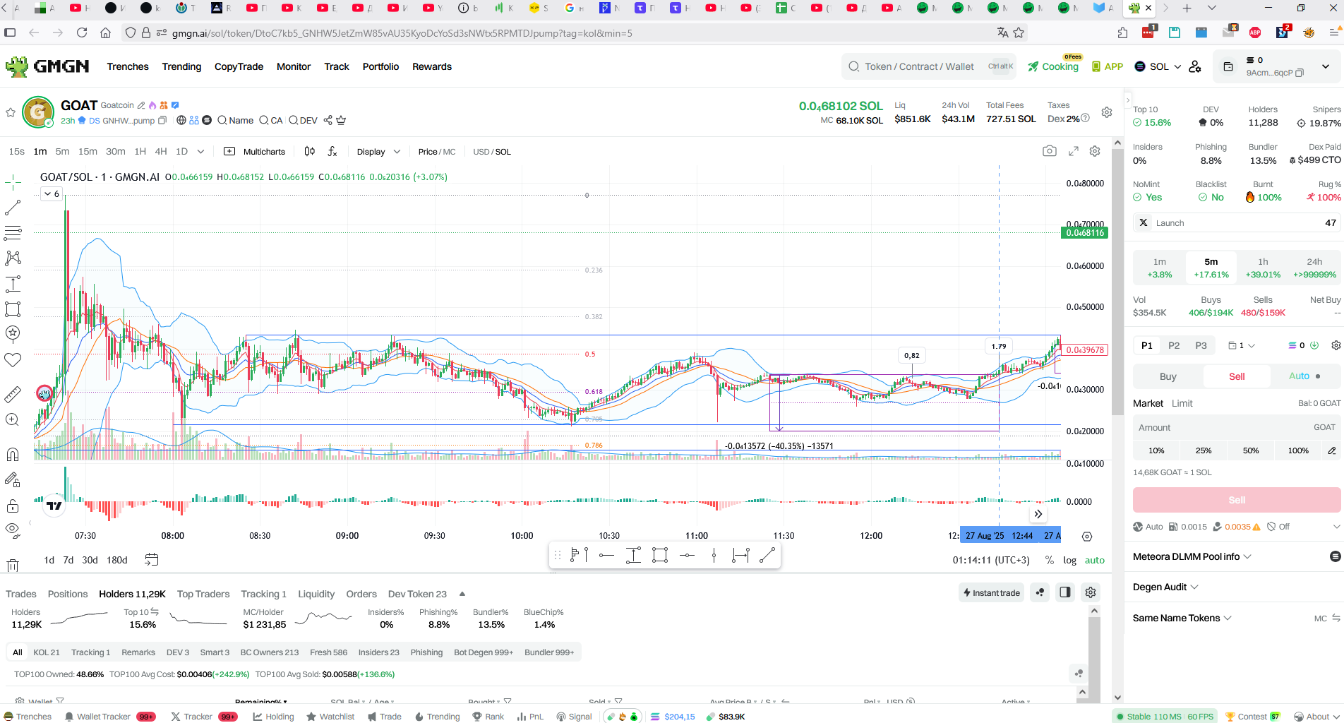The height and width of the screenshot is (723, 1344).
Task: Share the GOAT token page
Action: [x=328, y=120]
